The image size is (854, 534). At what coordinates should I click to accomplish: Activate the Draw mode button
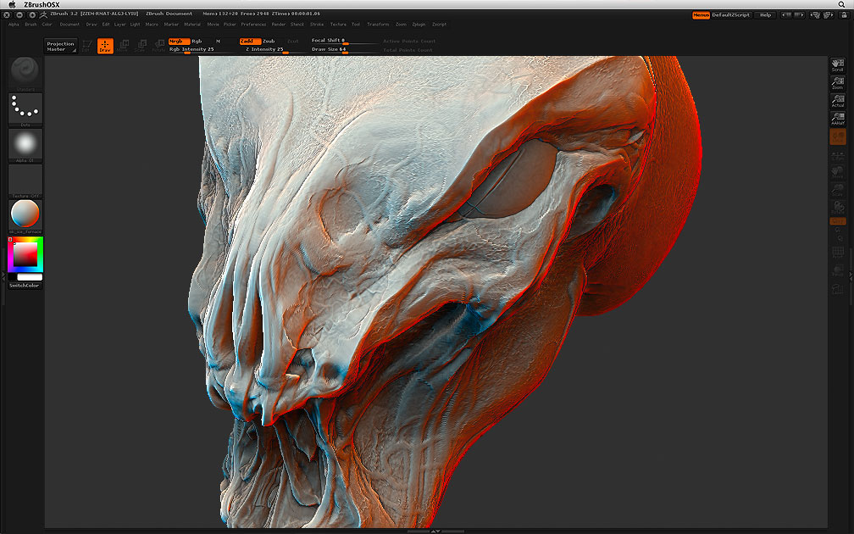105,46
